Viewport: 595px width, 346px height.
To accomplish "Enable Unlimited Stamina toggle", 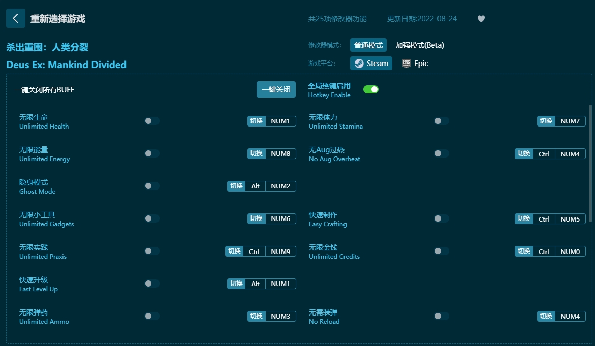I will 442,121.
